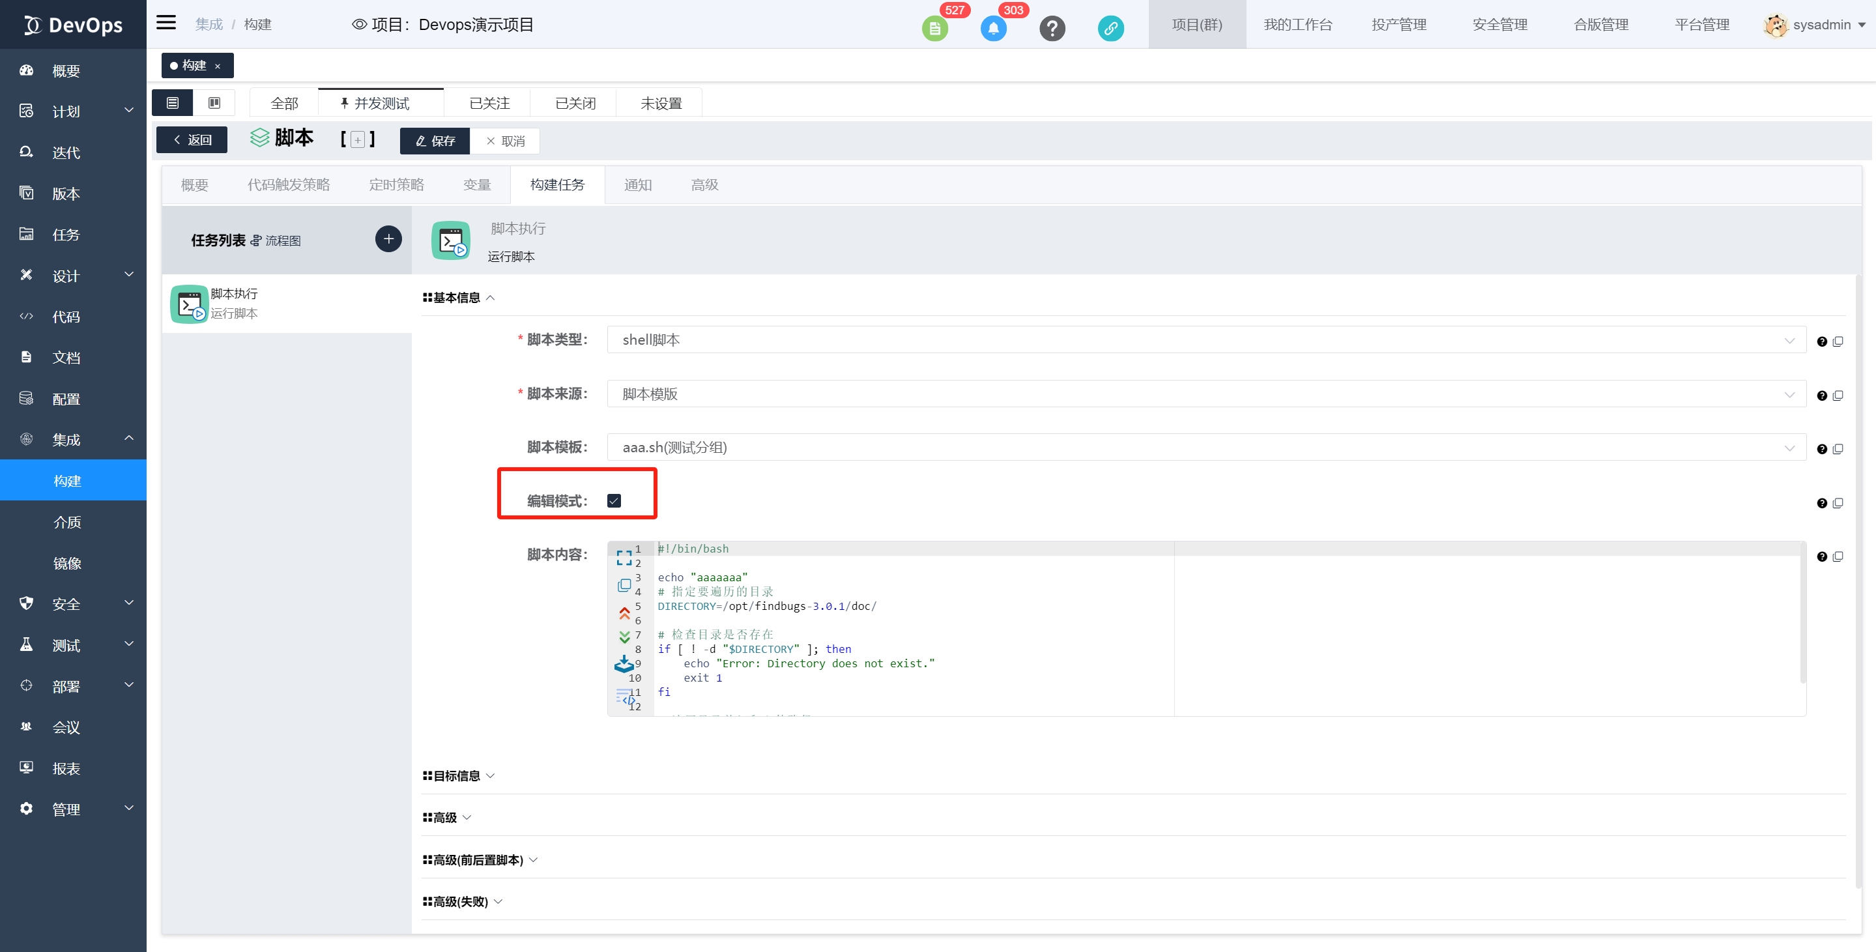Open the 脚本类型 dropdown
This screenshot has width=1876, height=952.
tap(1206, 339)
